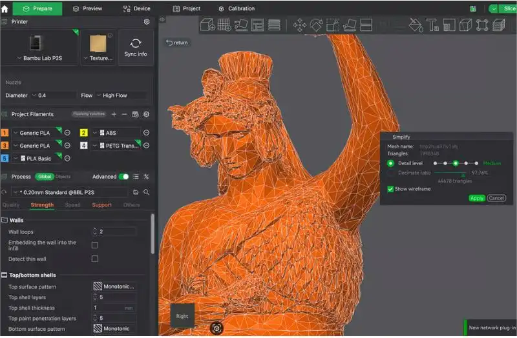Click the Assembly view cube icon

point(465,25)
